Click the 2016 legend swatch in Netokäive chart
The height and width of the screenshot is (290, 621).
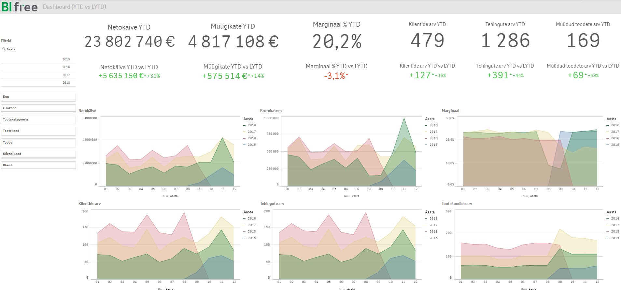pos(245,125)
